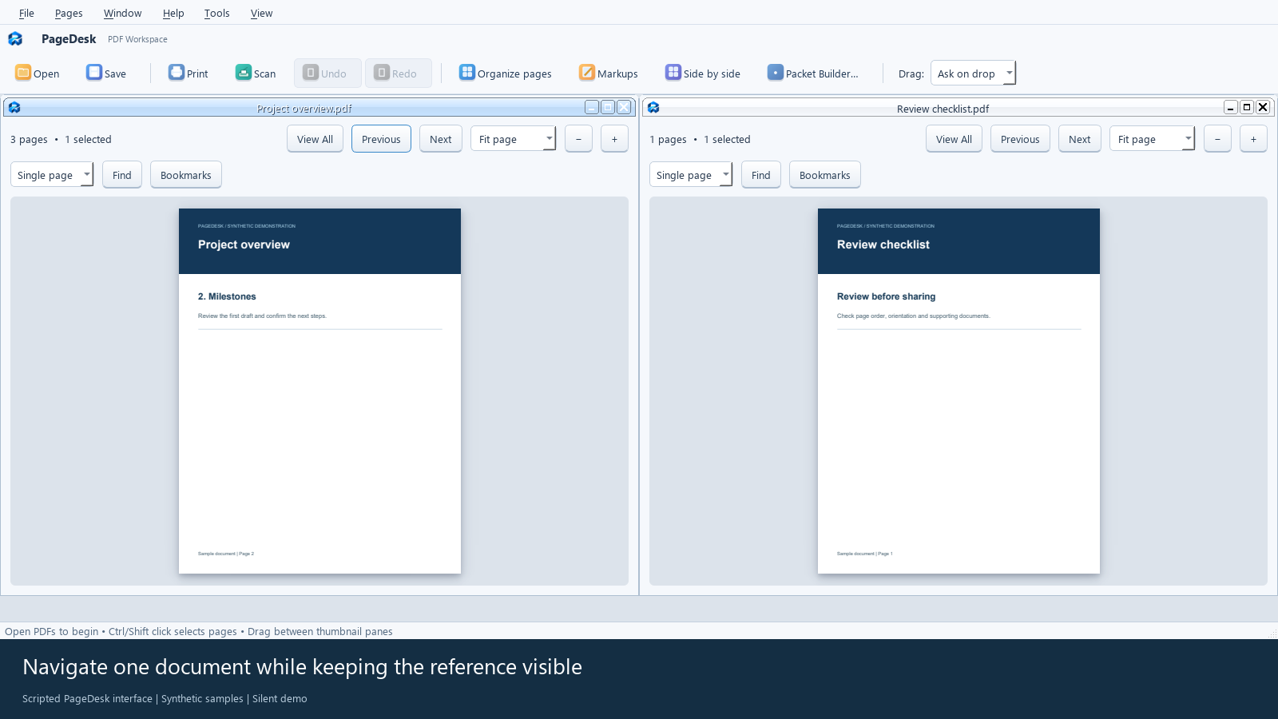This screenshot has width=1278, height=719.
Task: Open Bookmarks in Project overview pane
Action: point(186,175)
